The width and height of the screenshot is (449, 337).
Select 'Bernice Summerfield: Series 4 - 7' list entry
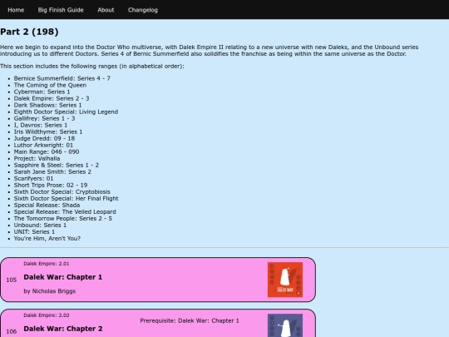[62, 78]
